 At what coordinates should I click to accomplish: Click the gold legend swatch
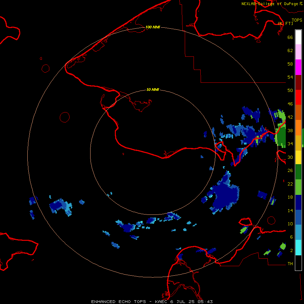298,143
